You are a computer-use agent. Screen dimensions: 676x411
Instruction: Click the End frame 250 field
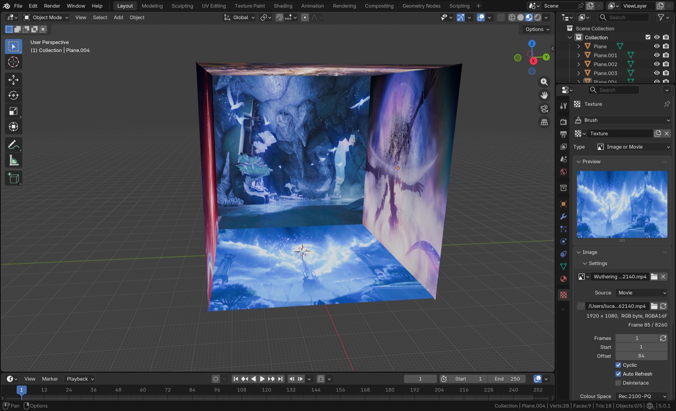pyautogui.click(x=507, y=379)
